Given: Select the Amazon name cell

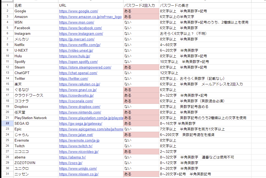Looking at the screenshot, I should [36, 17].
